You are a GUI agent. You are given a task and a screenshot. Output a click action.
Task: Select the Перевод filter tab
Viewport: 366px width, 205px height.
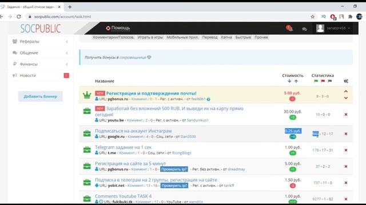[x=210, y=37]
